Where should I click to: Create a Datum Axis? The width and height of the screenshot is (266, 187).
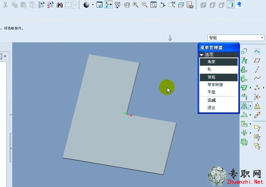point(257,70)
